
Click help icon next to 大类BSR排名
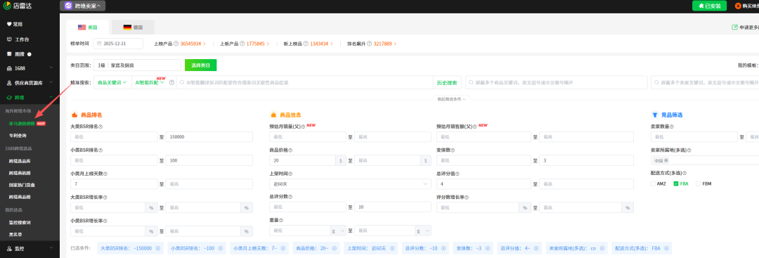point(100,127)
